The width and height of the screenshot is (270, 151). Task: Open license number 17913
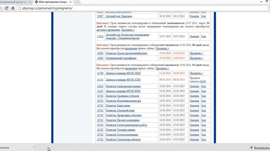coord(100,36)
